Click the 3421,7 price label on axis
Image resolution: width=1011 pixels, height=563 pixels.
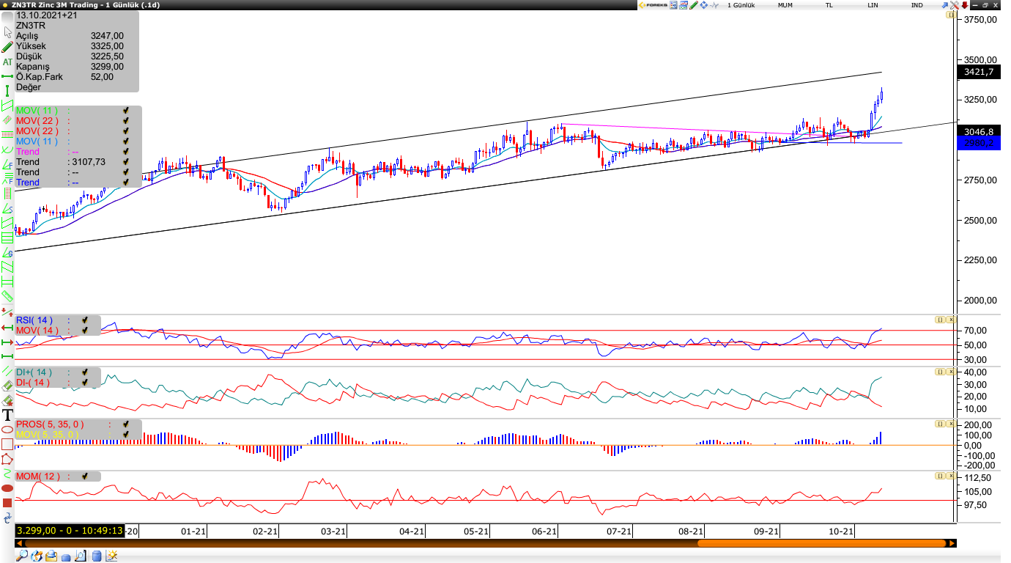[x=979, y=72]
